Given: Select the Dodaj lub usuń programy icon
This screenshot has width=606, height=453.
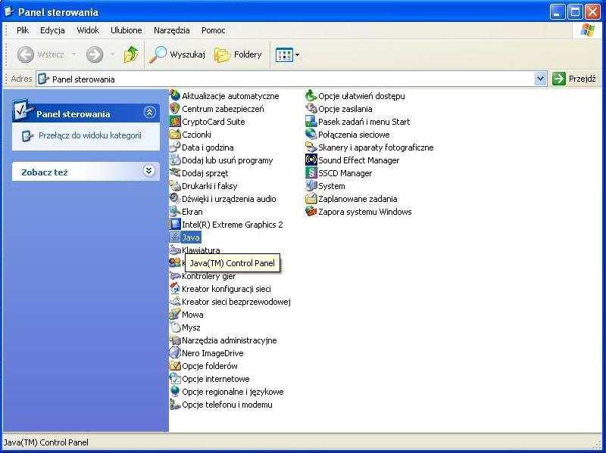Looking at the screenshot, I should click(175, 160).
